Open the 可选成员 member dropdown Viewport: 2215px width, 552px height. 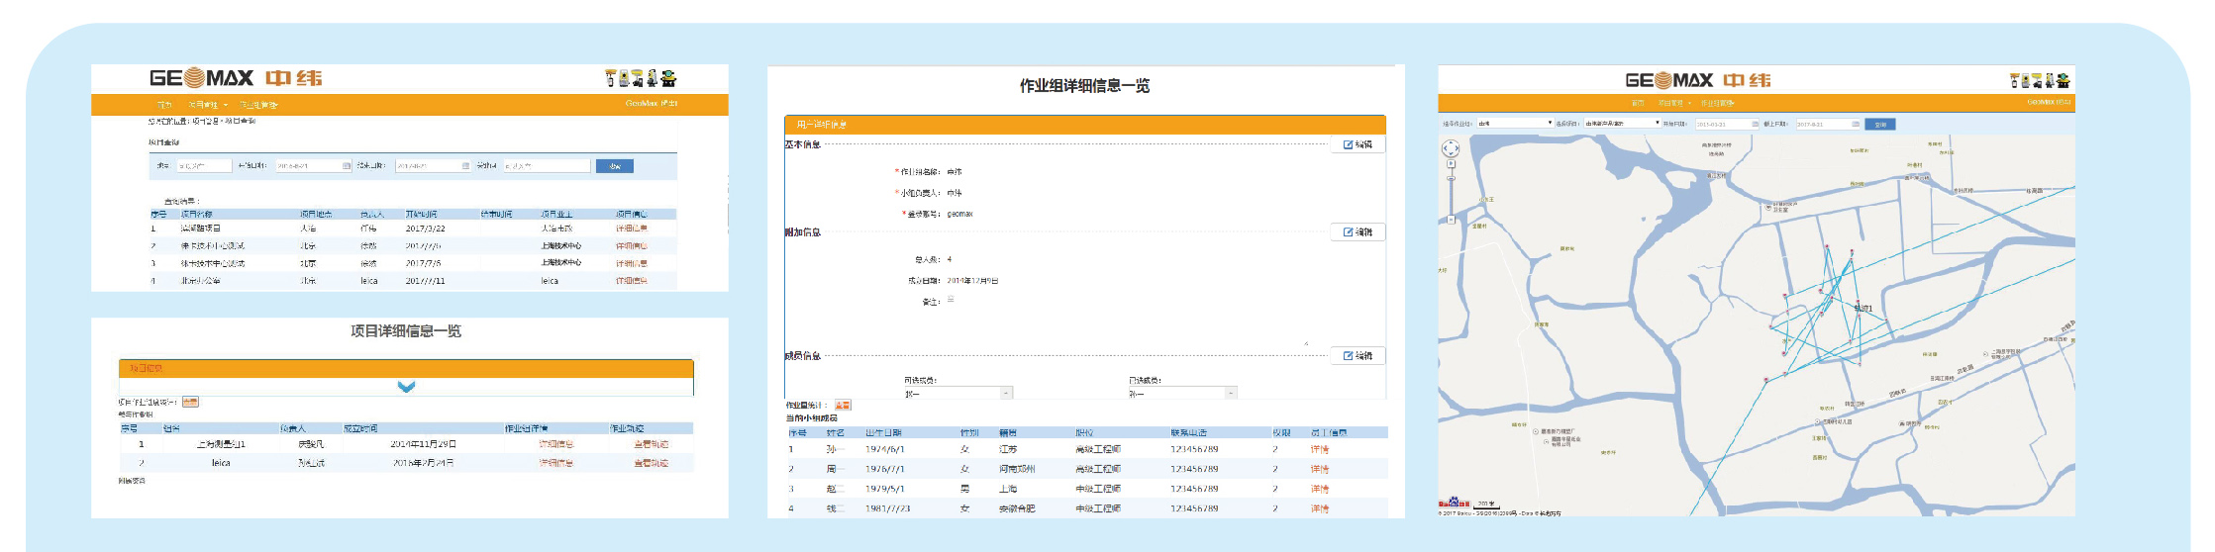click(1006, 394)
